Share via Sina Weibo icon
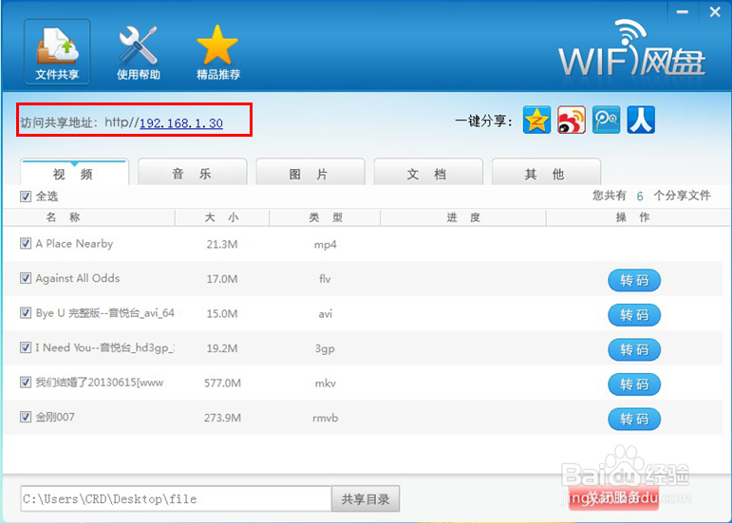Screen dimensions: 732x523 [x=572, y=120]
